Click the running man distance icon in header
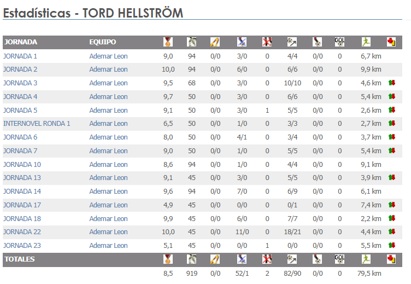The height and width of the screenshot is (284, 411). click(366, 42)
